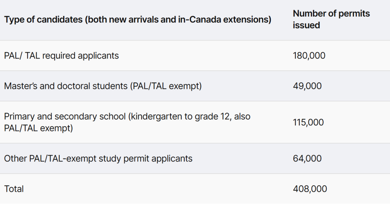390x204 pixels.
Task: Click the 64,000 permits value
Action: [307, 159]
